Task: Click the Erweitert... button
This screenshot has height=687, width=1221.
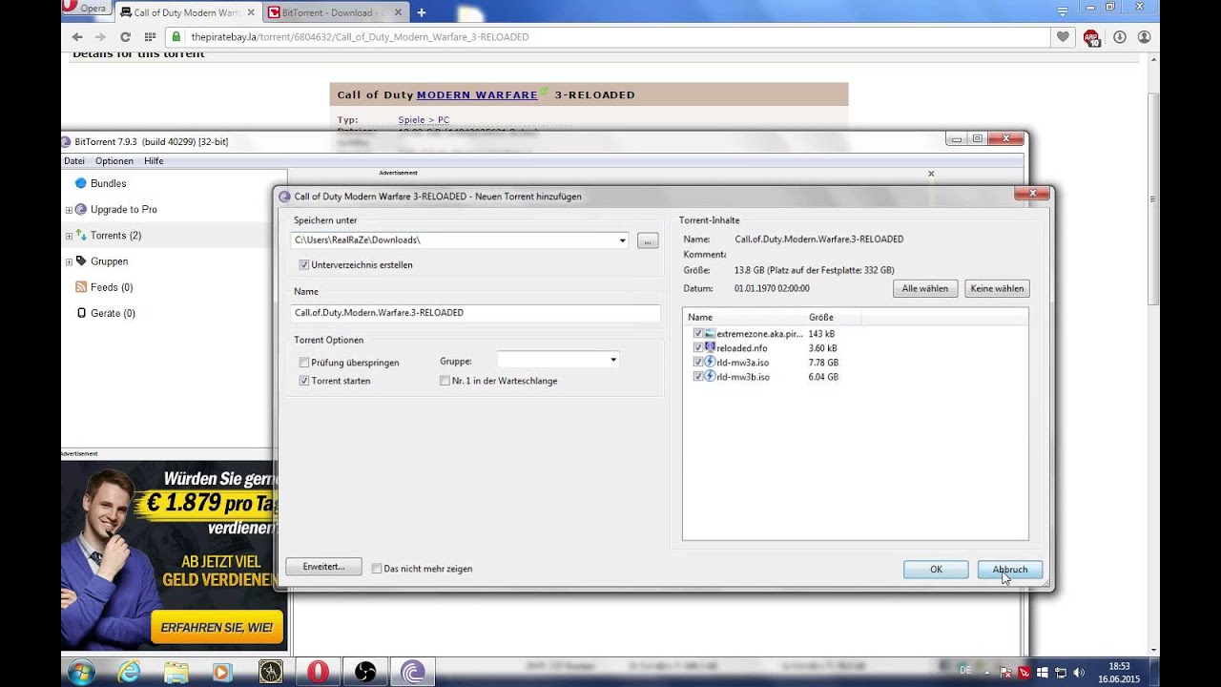Action: (323, 567)
